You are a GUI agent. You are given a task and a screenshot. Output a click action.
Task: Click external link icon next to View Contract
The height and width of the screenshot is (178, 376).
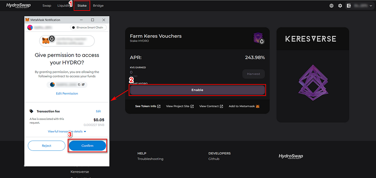coord(221,106)
